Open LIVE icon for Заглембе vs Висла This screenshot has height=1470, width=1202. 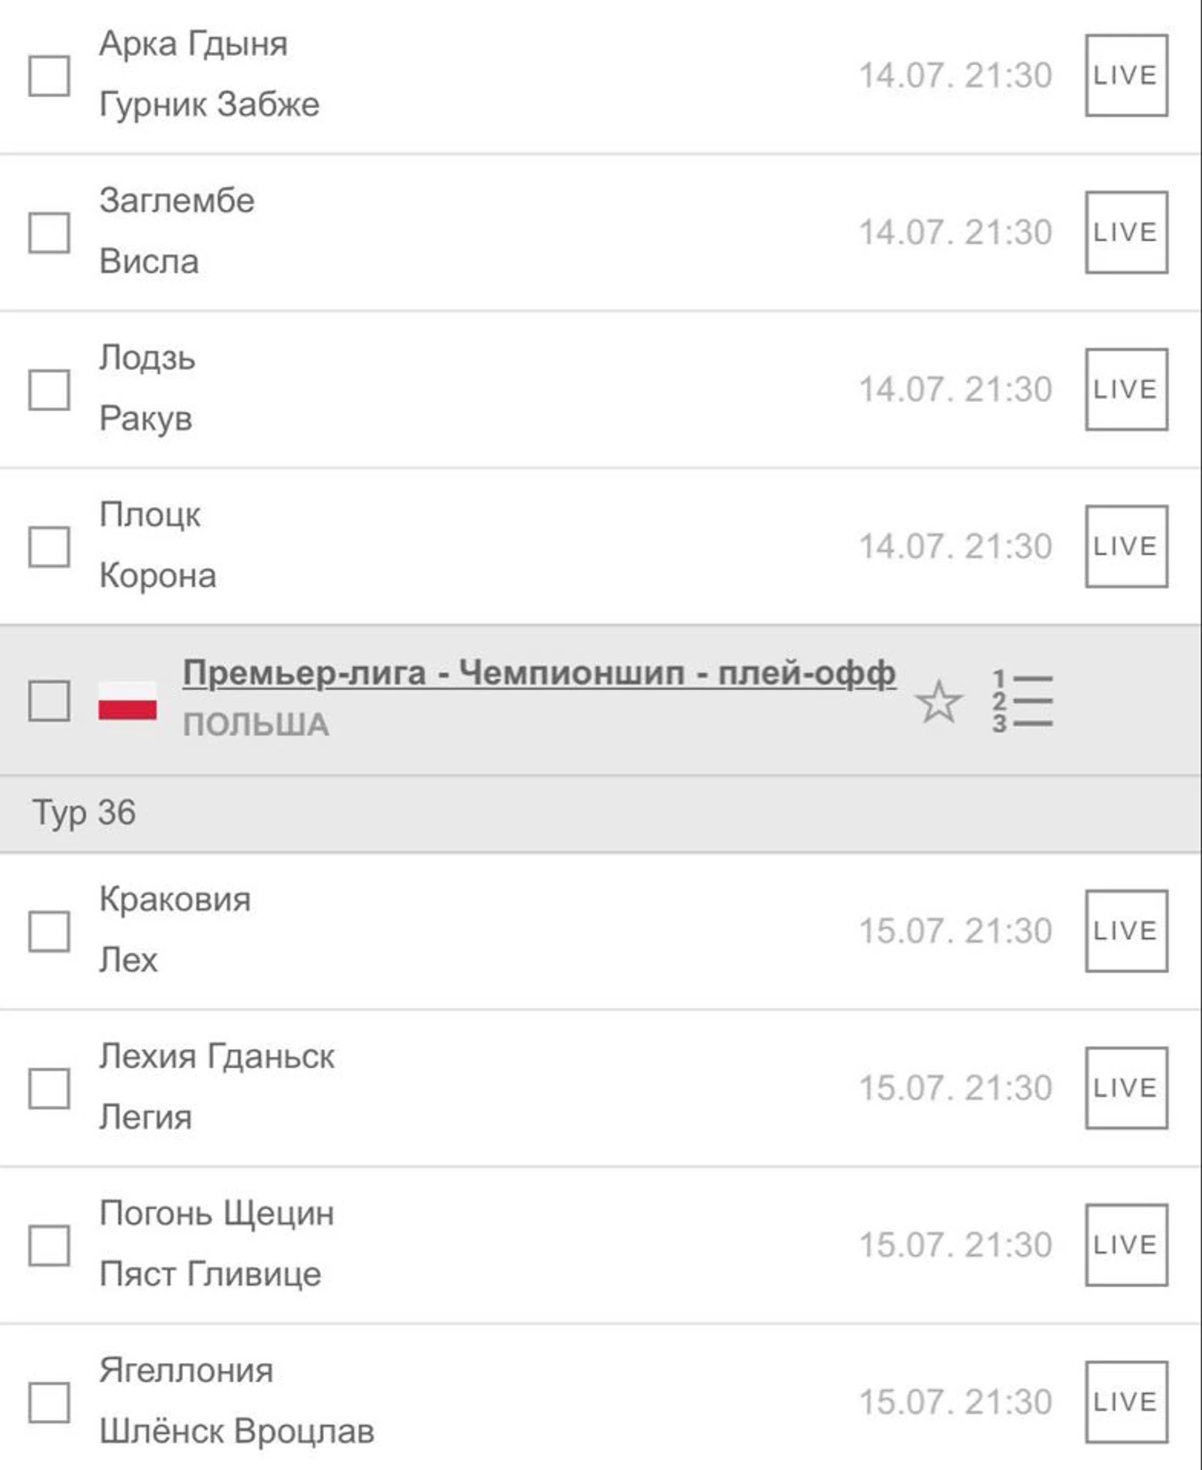[x=1126, y=232]
